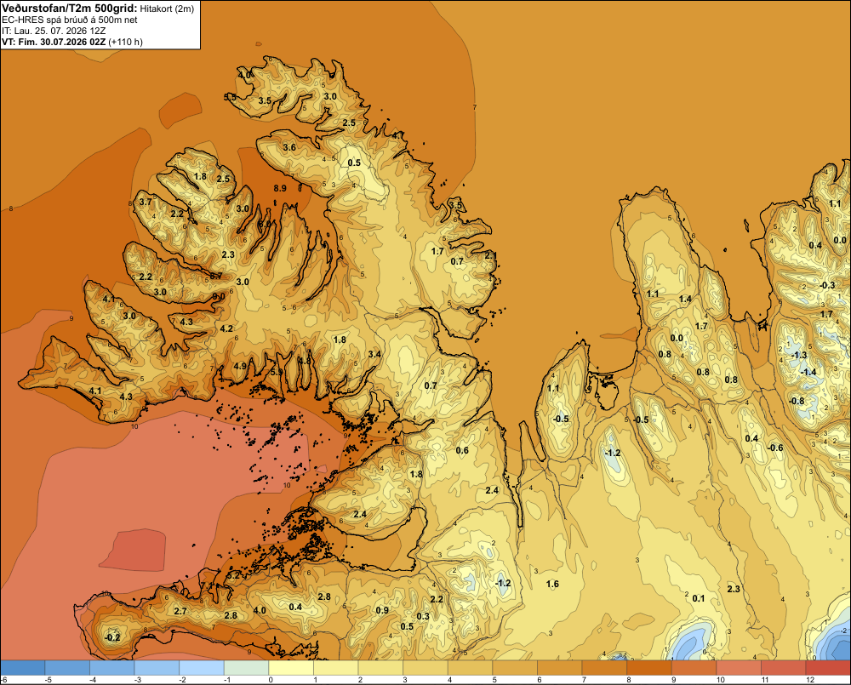Click the 3.7 temperature value on the map
This screenshot has height=685, width=851.
[x=146, y=202]
